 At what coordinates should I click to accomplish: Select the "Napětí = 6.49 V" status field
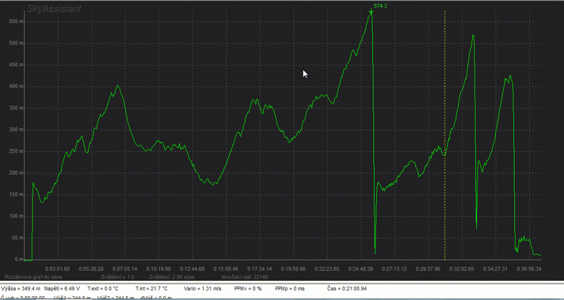tap(62, 288)
